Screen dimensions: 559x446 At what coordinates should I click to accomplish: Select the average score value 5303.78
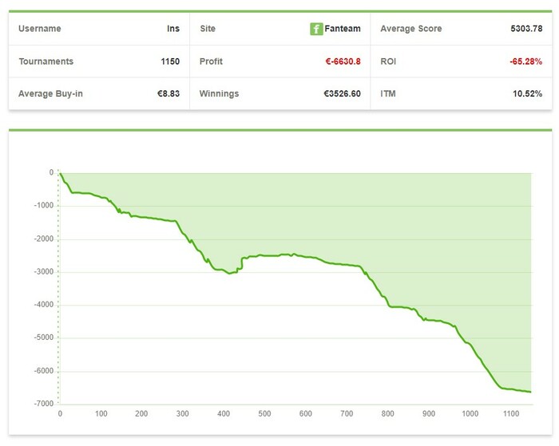pos(526,29)
